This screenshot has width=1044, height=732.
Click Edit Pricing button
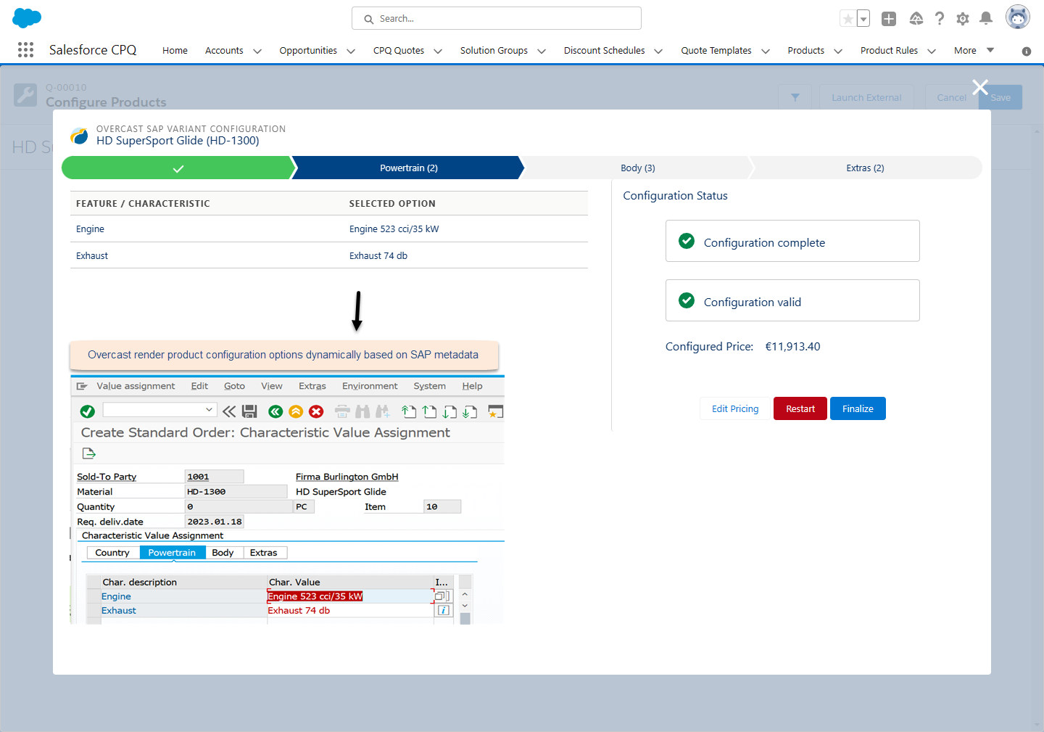tap(735, 408)
